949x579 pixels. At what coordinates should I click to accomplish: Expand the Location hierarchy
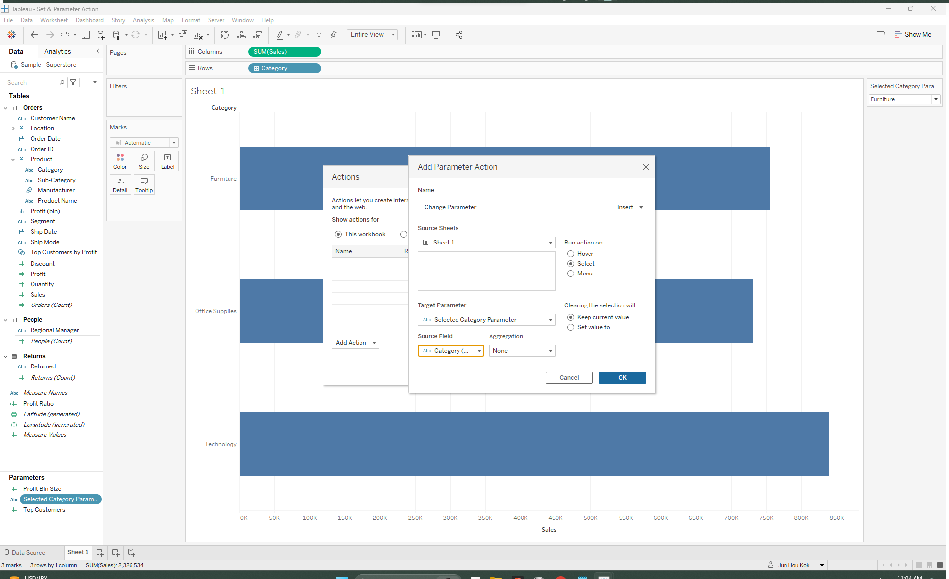click(13, 128)
